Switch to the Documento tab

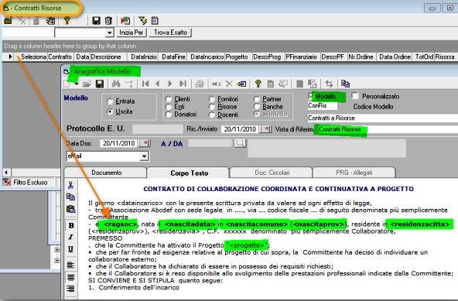[106, 173]
